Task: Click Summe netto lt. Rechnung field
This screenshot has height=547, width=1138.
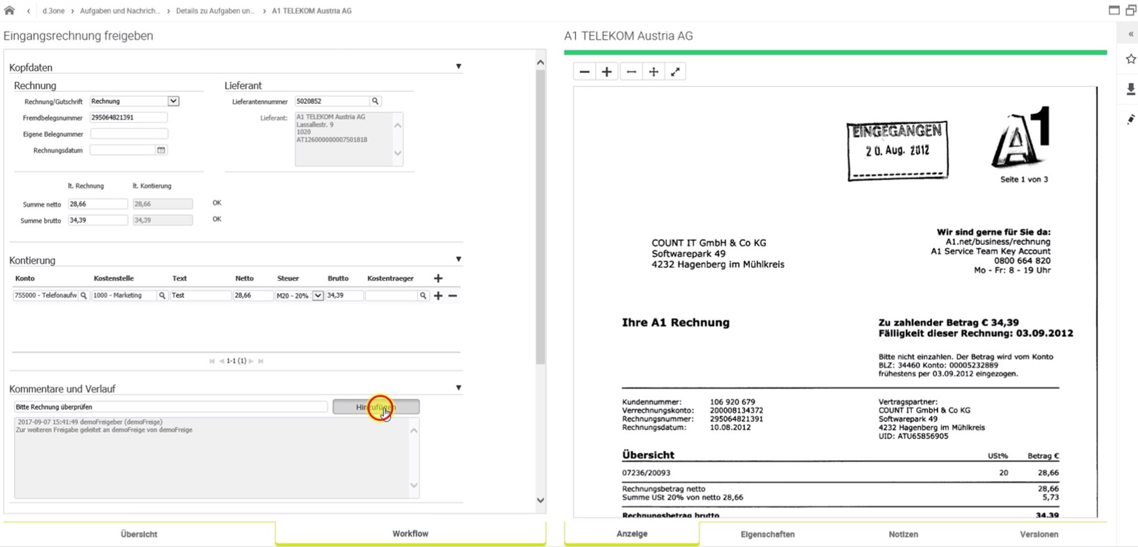Action: tap(97, 204)
